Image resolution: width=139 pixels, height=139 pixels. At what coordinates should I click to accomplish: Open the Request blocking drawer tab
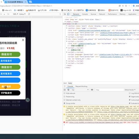81,86
